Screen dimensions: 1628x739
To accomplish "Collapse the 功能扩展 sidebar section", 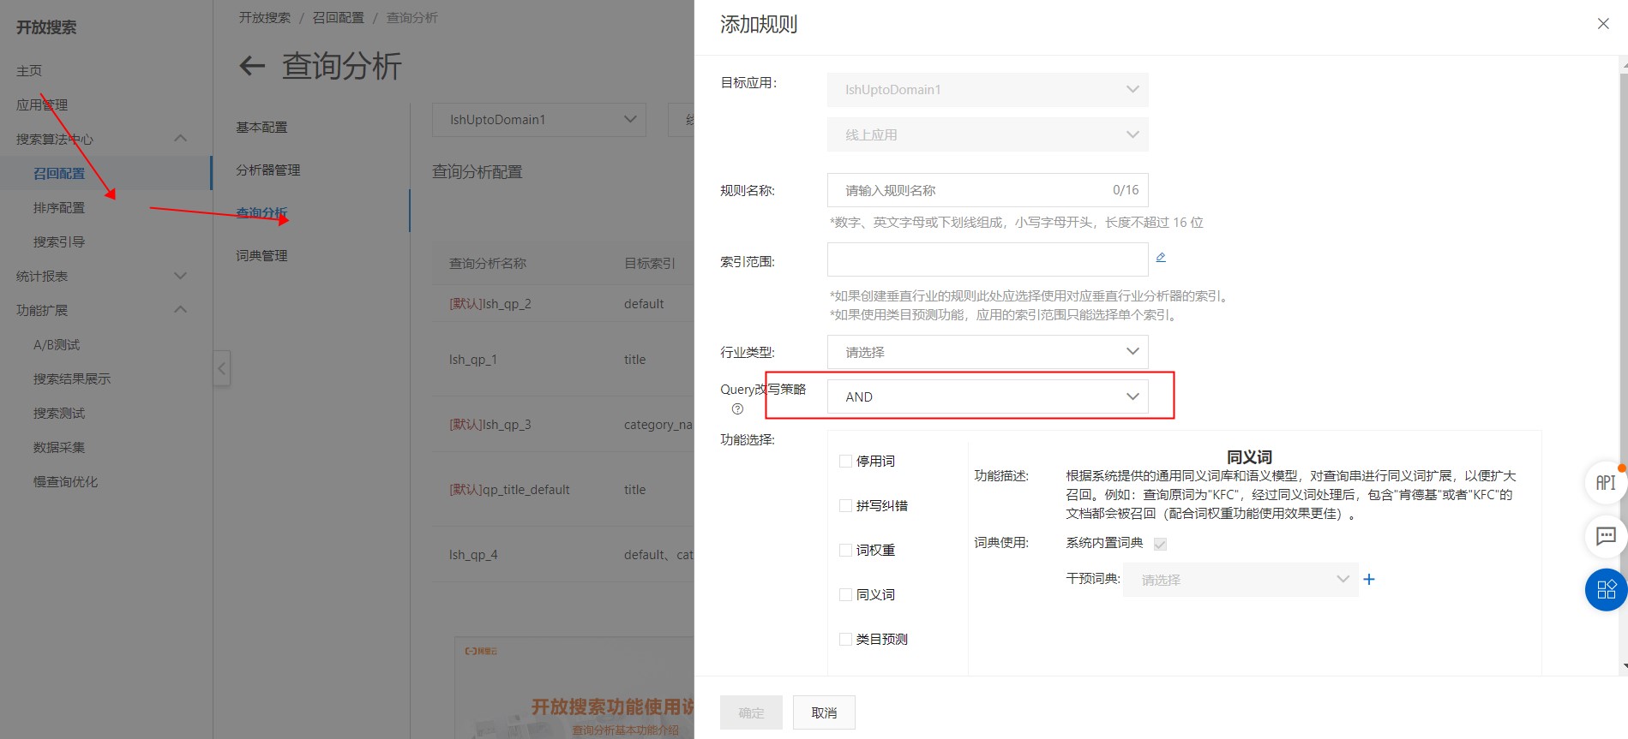I will [x=180, y=310].
